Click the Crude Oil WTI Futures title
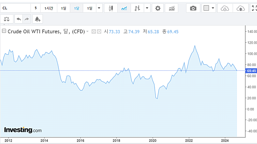 pos(46,31)
